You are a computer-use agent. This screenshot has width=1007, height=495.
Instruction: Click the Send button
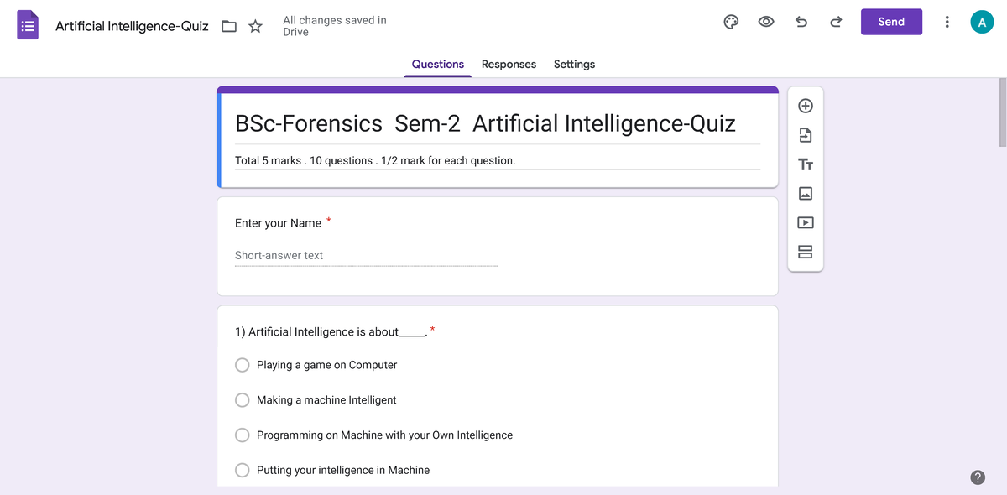pyautogui.click(x=891, y=22)
